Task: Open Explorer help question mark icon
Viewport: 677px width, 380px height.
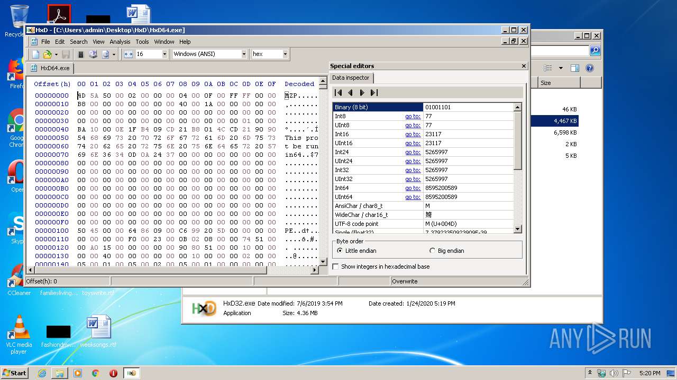Action: click(590, 68)
